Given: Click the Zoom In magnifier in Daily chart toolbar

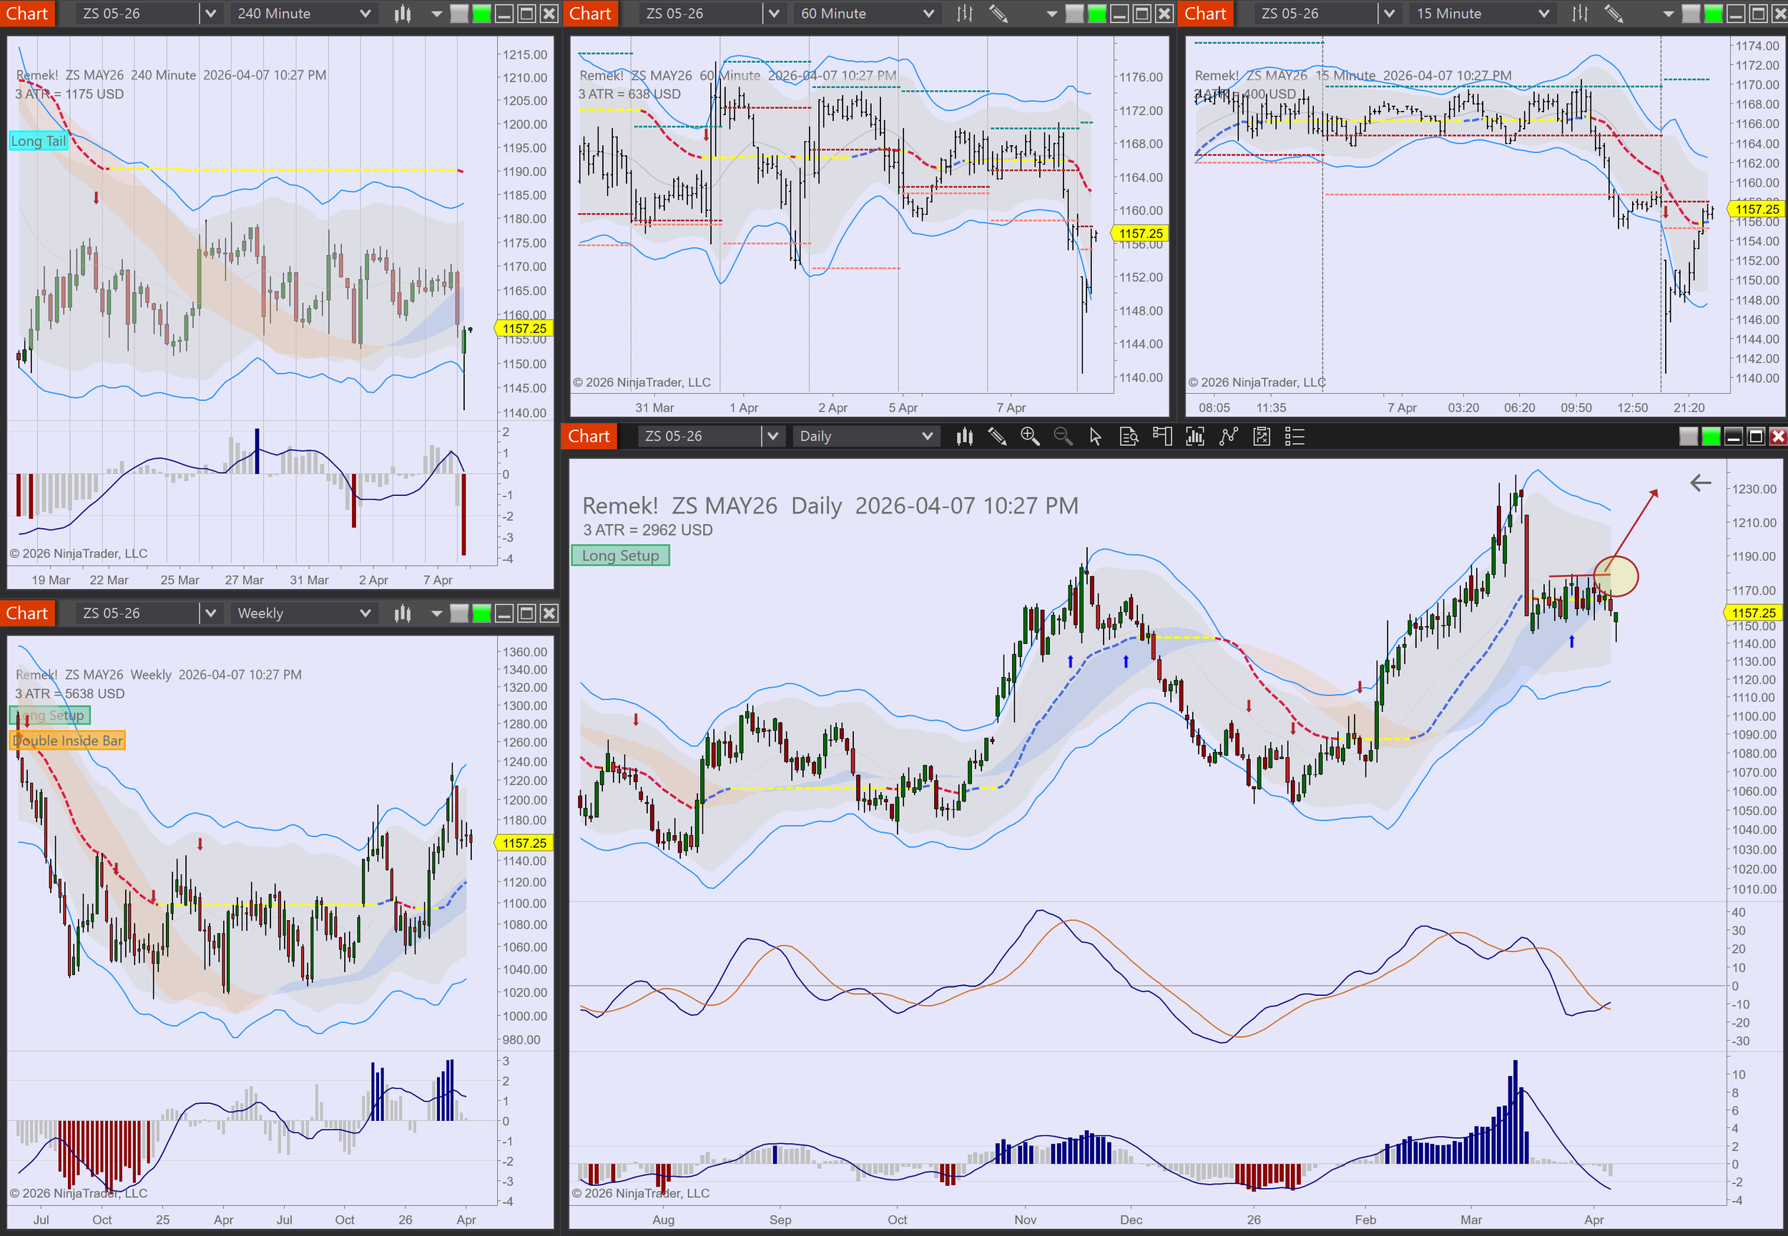Looking at the screenshot, I should [1030, 436].
